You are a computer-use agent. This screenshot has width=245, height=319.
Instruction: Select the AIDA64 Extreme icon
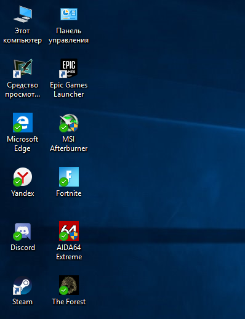[x=69, y=231]
